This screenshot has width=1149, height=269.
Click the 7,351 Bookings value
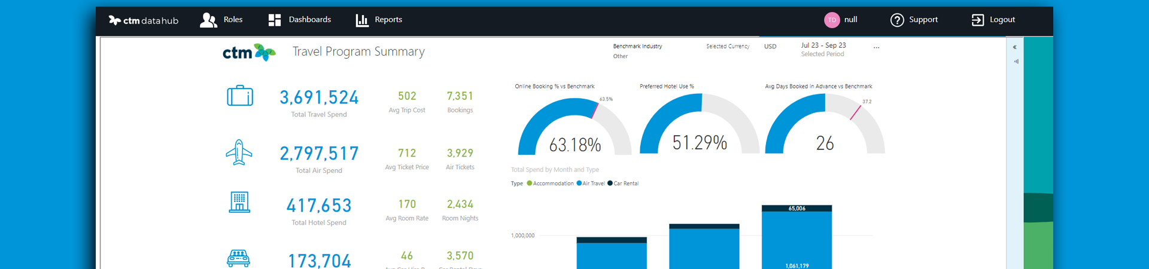460,96
